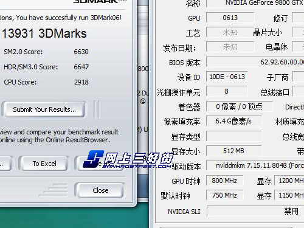
Task: Close the 3DMark06 results dialog
Action: click(100, 190)
